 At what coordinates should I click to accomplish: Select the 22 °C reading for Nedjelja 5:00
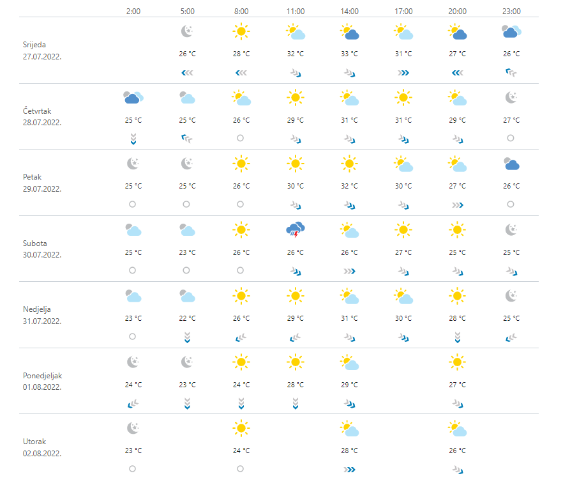pos(186,318)
